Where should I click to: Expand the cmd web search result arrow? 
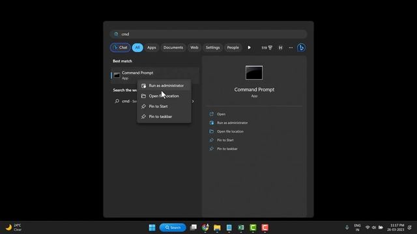pyautogui.click(x=193, y=101)
